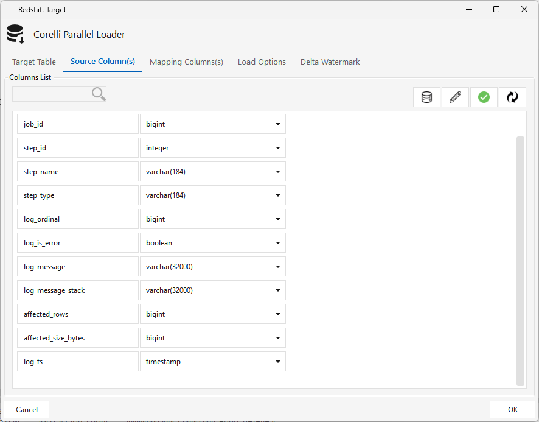Click the magnifier search icon
The height and width of the screenshot is (422, 539).
(99, 94)
